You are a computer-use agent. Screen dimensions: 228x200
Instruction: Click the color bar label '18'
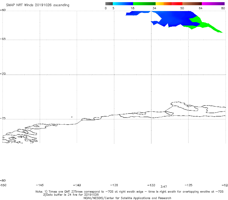[132, 8]
